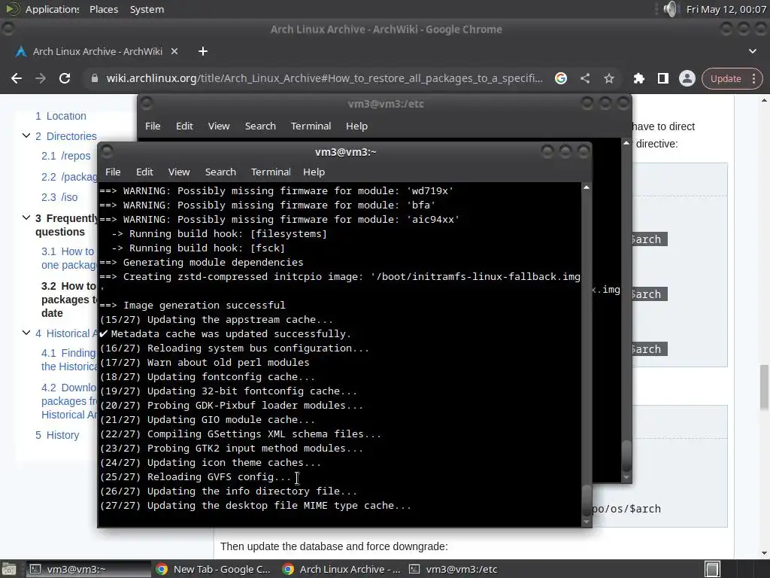
Task: Open the 2.3 /iso contents link
Action: coord(59,197)
